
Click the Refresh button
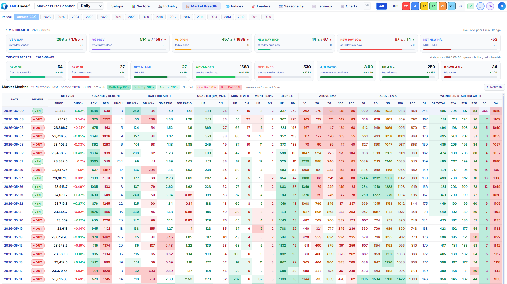pyautogui.click(x=494, y=87)
